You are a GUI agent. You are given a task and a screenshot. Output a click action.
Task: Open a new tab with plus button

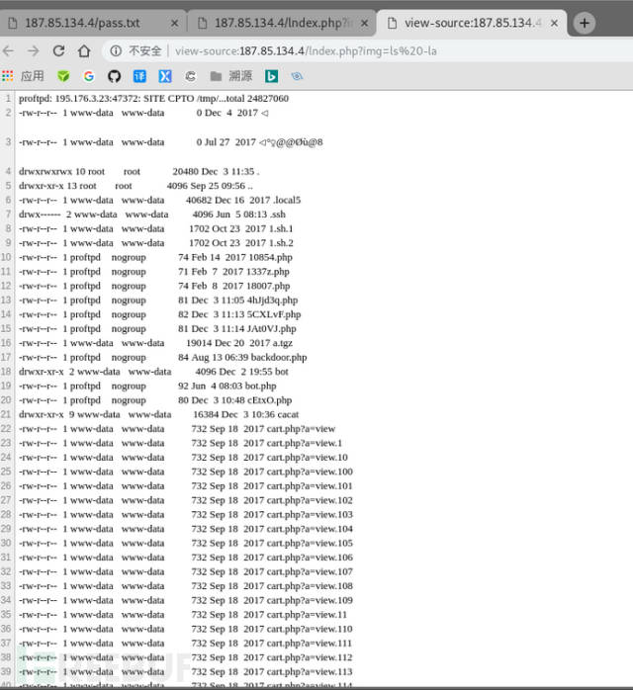tap(585, 23)
